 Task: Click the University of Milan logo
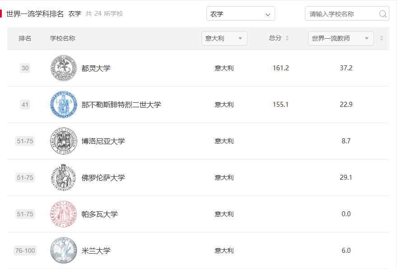64,251
